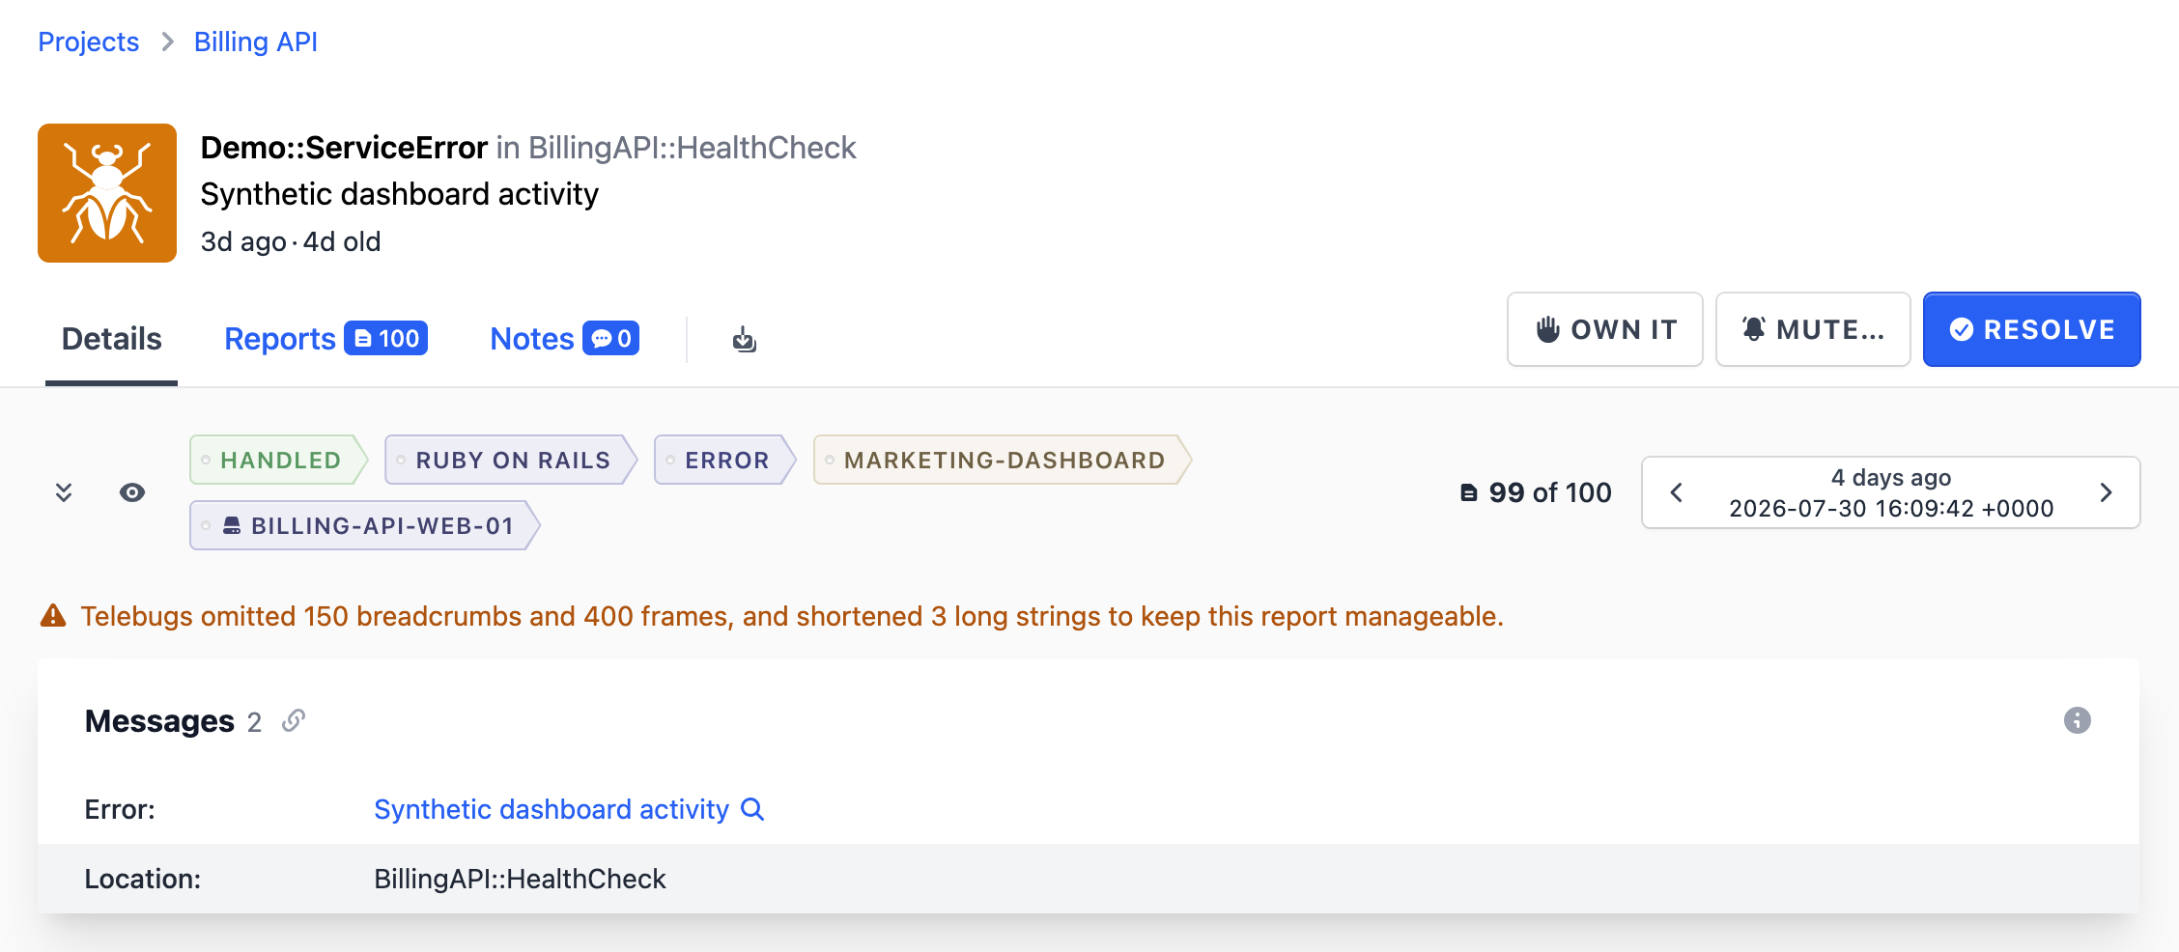Go to next report with right chevron
Viewport: 2179px width, 952px height.
pos(2107,492)
